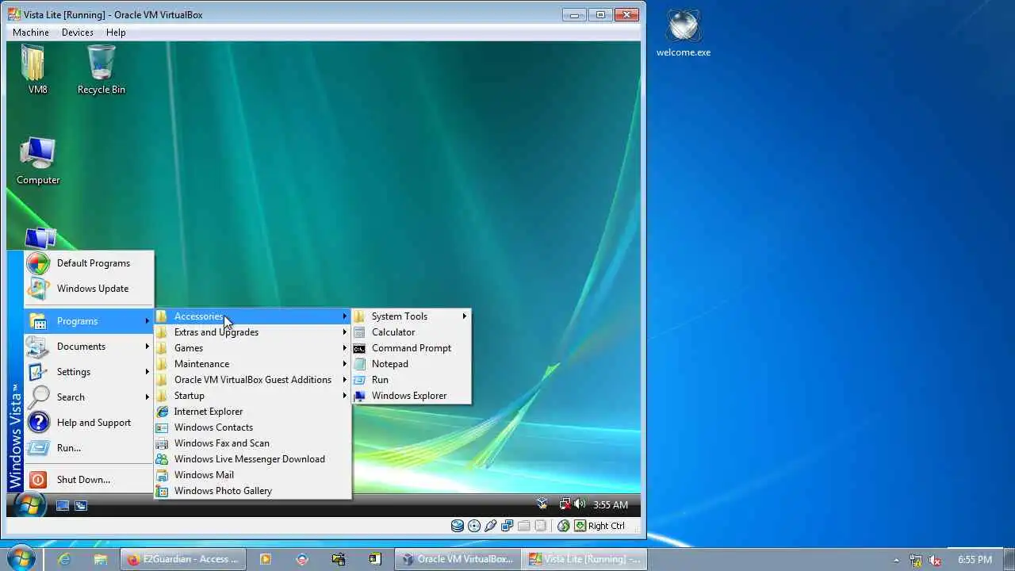The image size is (1015, 571).
Task: Expand the Maintenance folder submenu
Action: pos(252,364)
